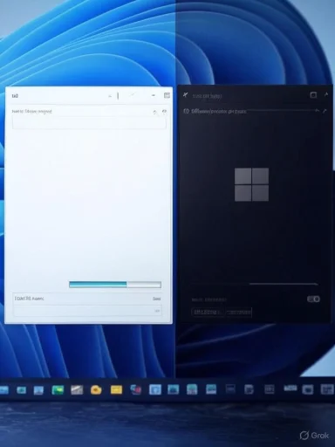The height and width of the screenshot is (447, 335).
Task: Click the upper text field in light window
Action: click(x=89, y=122)
